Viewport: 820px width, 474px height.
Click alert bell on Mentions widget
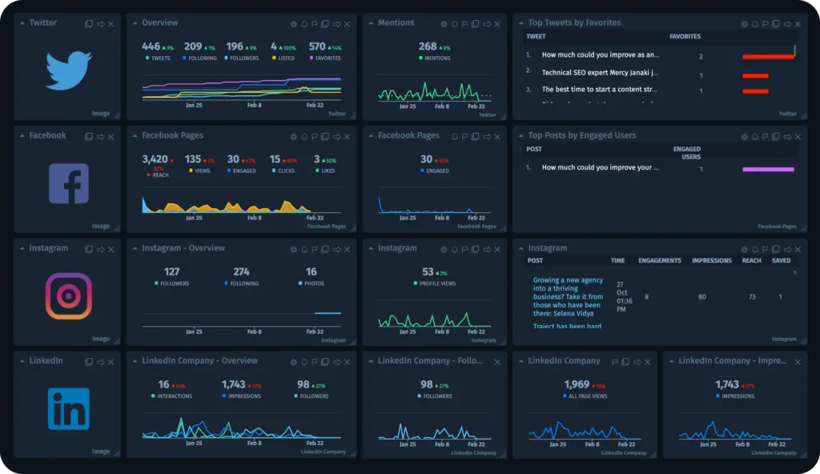tap(455, 24)
